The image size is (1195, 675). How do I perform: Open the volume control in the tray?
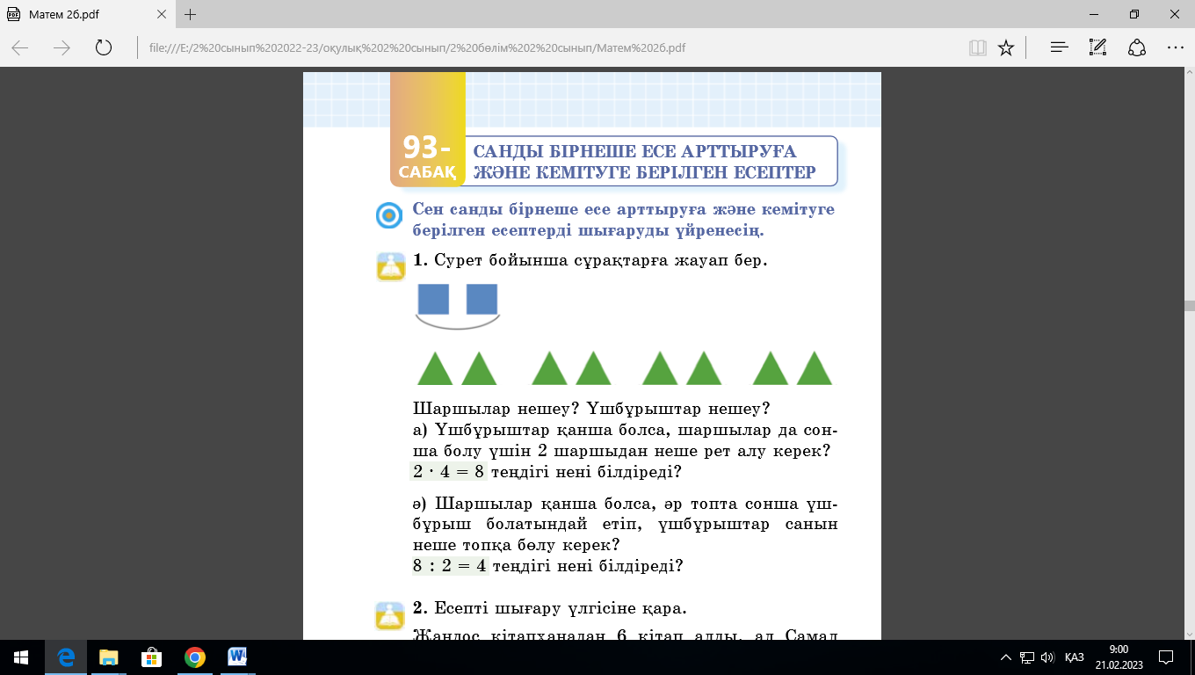[1047, 657]
